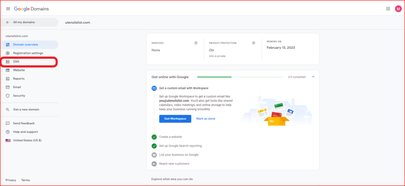Click Get a custom email with Workspace heading
The image size is (405, 186).
click(x=184, y=88)
